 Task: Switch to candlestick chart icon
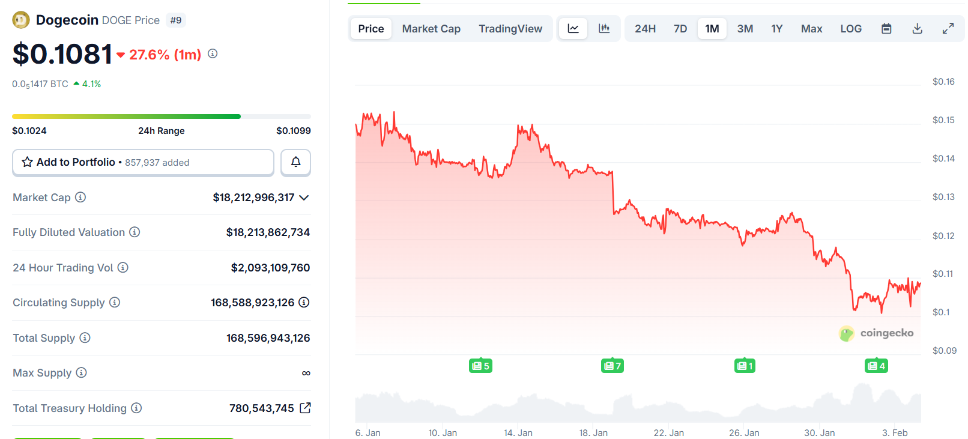604,29
